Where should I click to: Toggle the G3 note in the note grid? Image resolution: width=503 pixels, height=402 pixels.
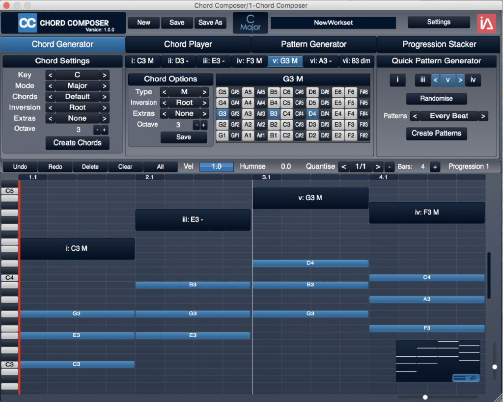[223, 113]
